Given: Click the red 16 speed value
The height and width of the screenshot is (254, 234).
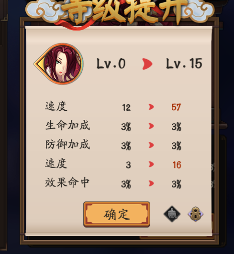Looking at the screenshot, I should click(x=177, y=165).
